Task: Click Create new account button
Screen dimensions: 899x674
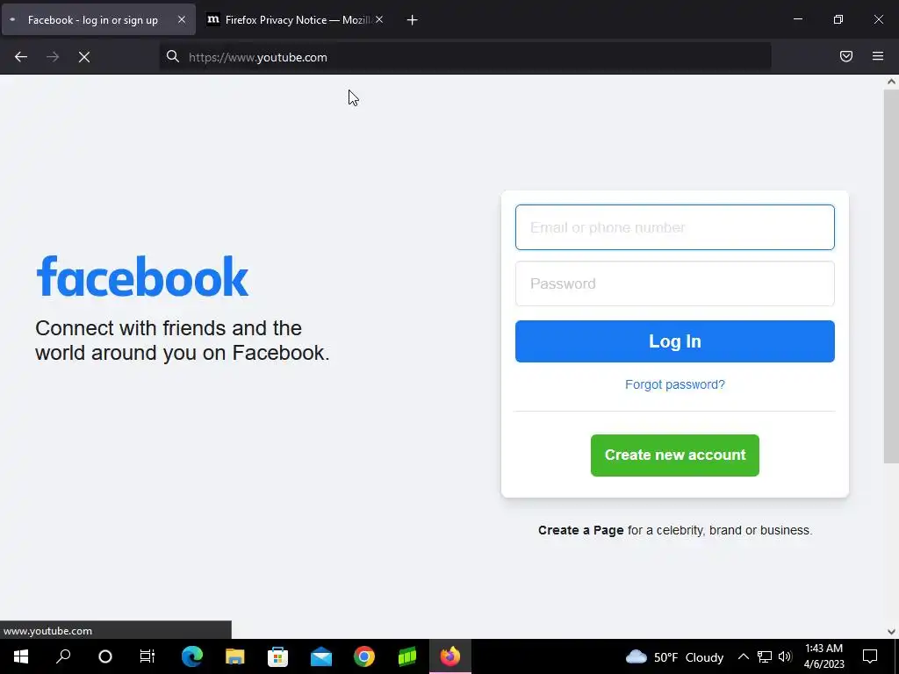Action: point(675,455)
